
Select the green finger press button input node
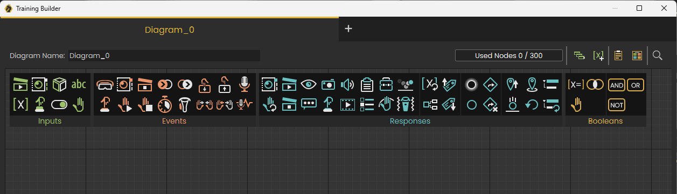pos(39,104)
